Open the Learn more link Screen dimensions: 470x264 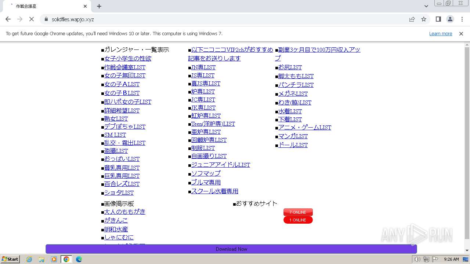coord(441,33)
